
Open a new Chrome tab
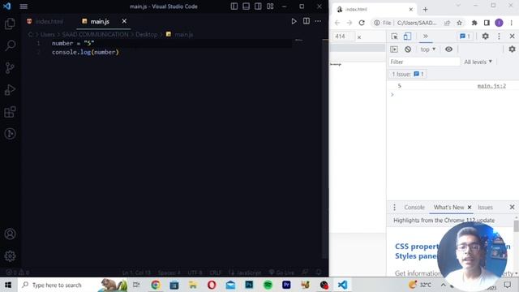click(x=425, y=10)
